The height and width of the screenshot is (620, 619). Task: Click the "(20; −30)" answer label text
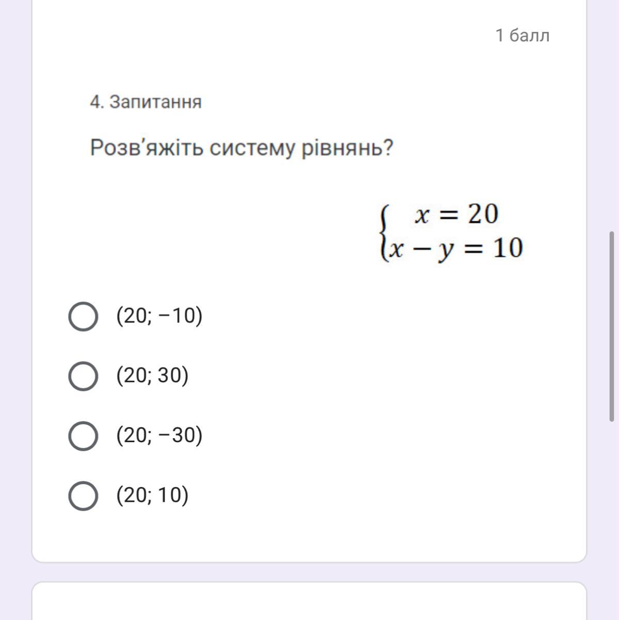(x=160, y=436)
